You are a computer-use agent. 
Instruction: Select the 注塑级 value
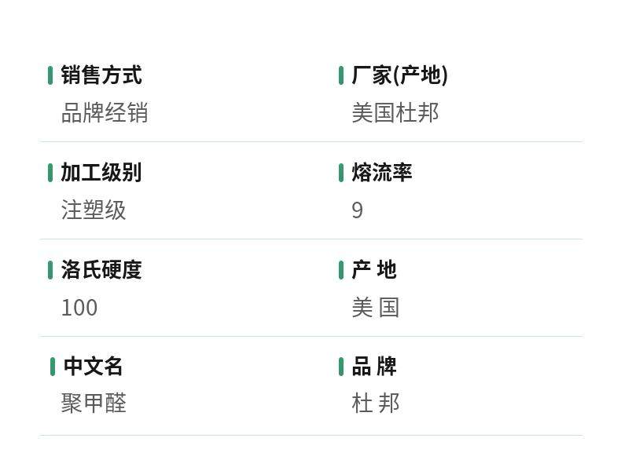click(94, 210)
